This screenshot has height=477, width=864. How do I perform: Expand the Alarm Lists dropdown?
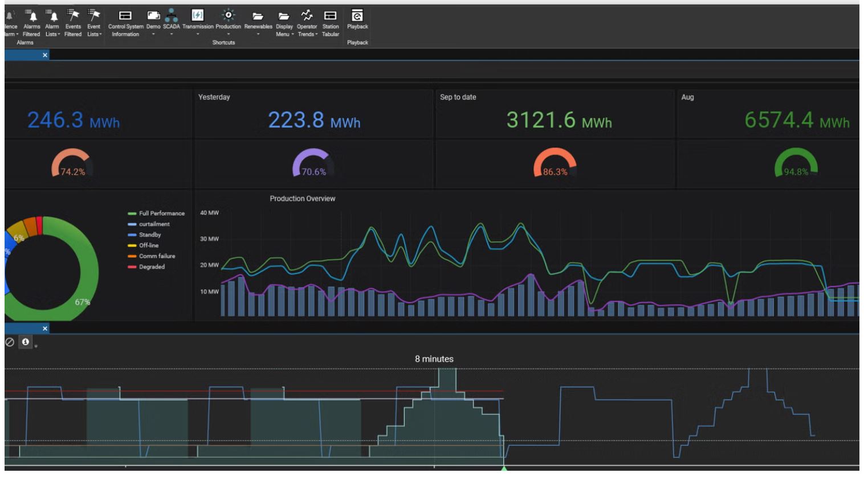pos(52,31)
